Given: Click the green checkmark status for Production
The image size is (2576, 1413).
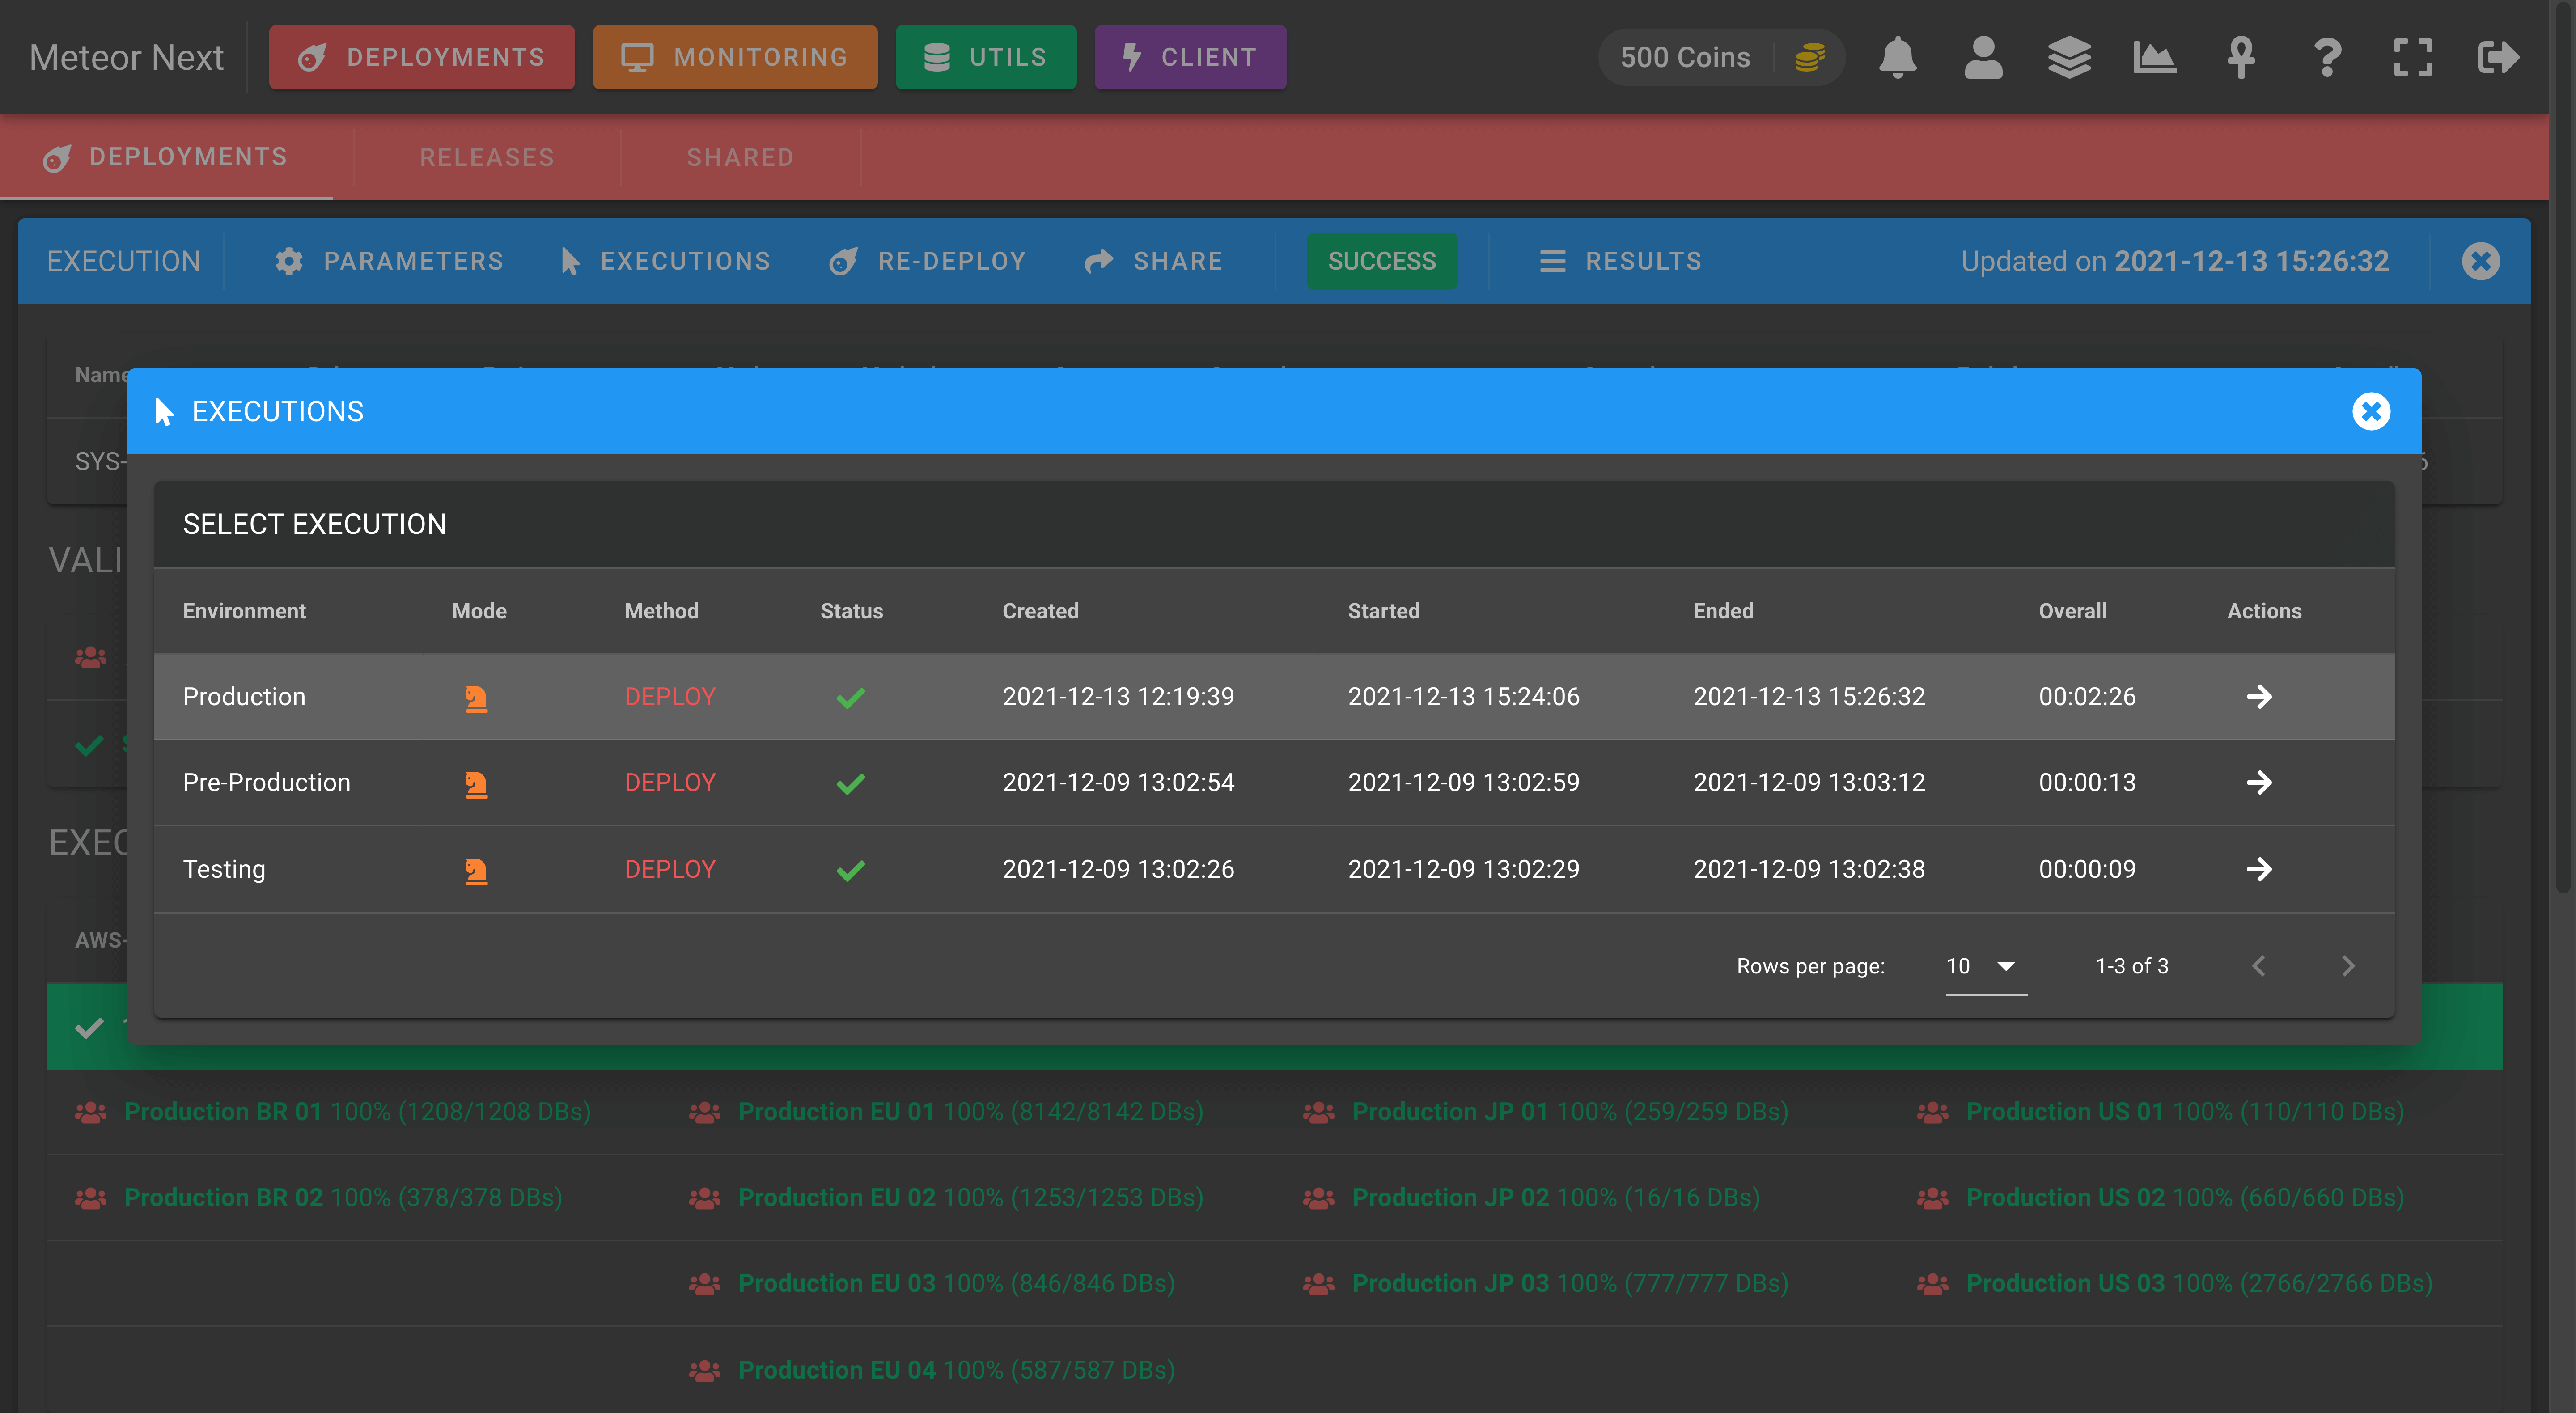Looking at the screenshot, I should coord(850,697).
